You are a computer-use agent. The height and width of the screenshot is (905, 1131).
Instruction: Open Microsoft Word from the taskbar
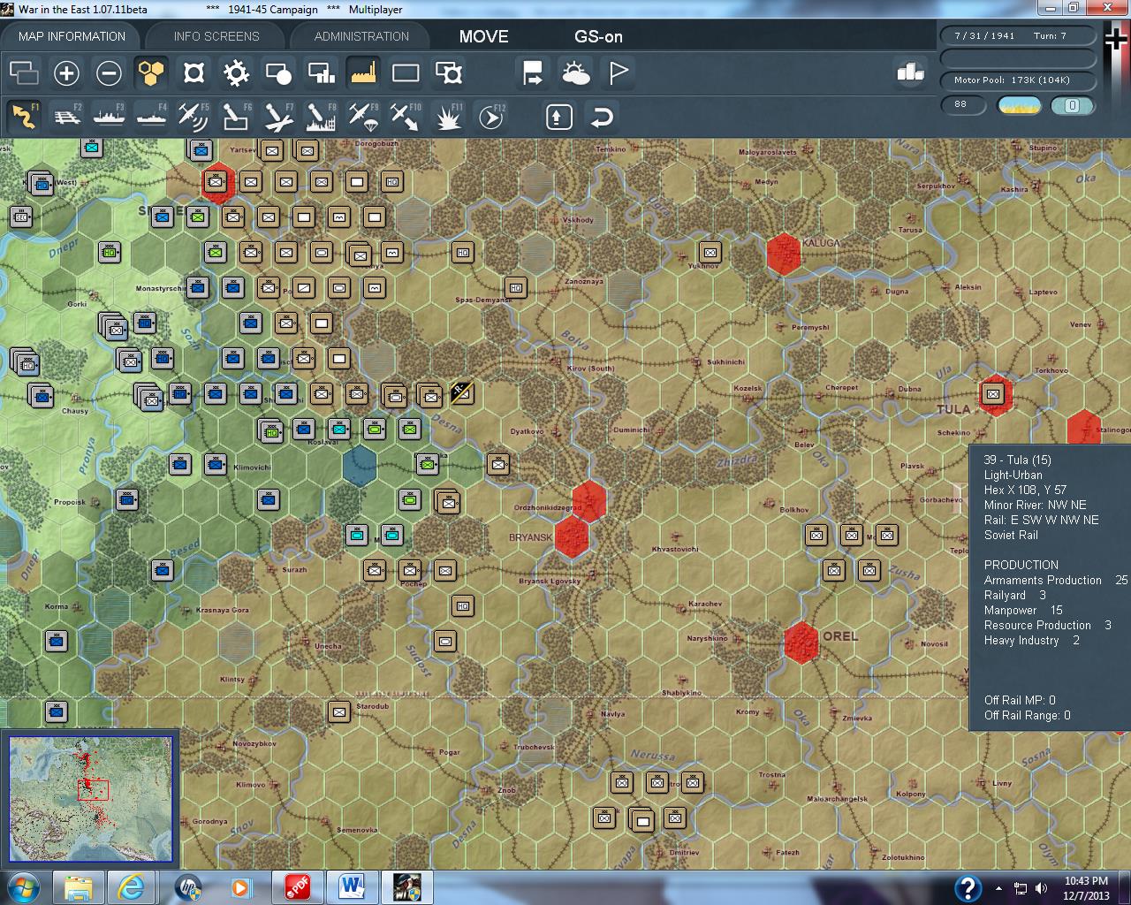351,886
